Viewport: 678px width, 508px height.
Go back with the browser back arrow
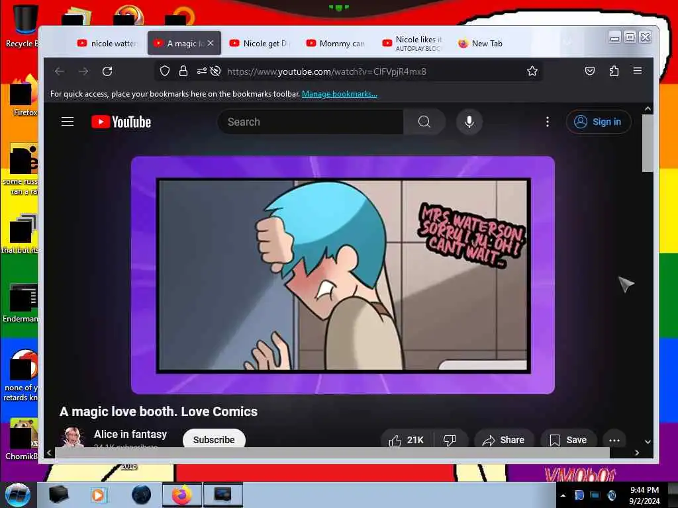[60, 71]
